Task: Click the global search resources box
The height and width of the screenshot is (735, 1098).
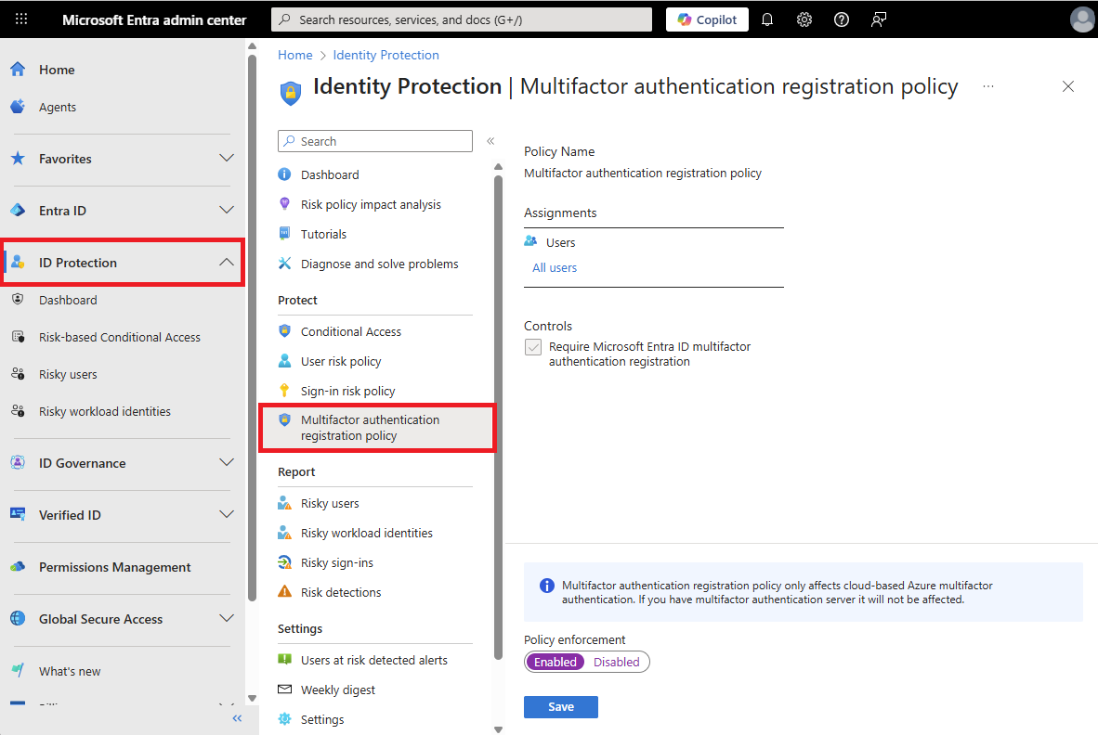Action: coord(462,19)
